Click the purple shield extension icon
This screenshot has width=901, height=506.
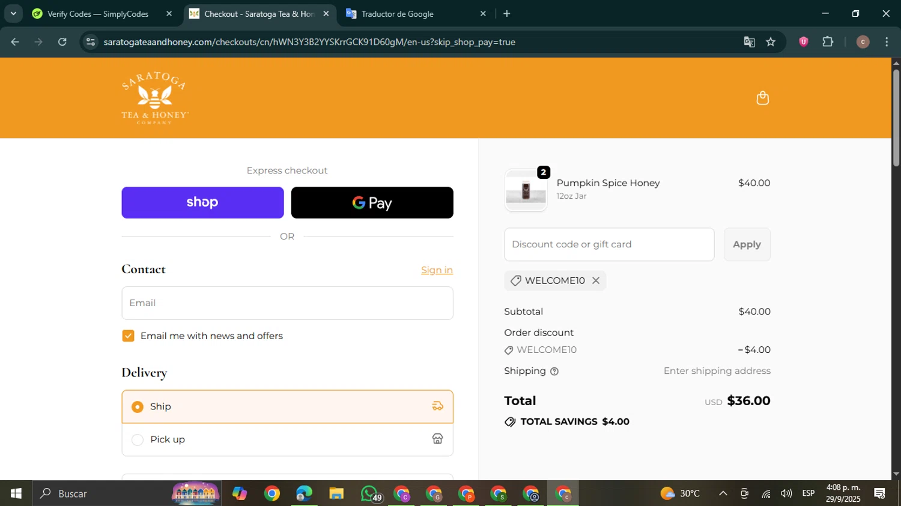point(803,42)
